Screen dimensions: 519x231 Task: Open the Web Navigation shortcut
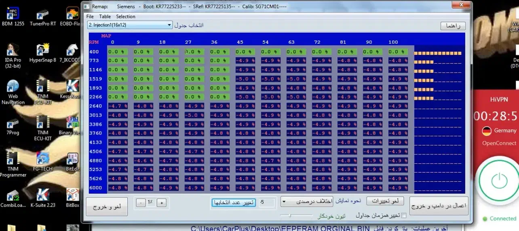(13, 88)
